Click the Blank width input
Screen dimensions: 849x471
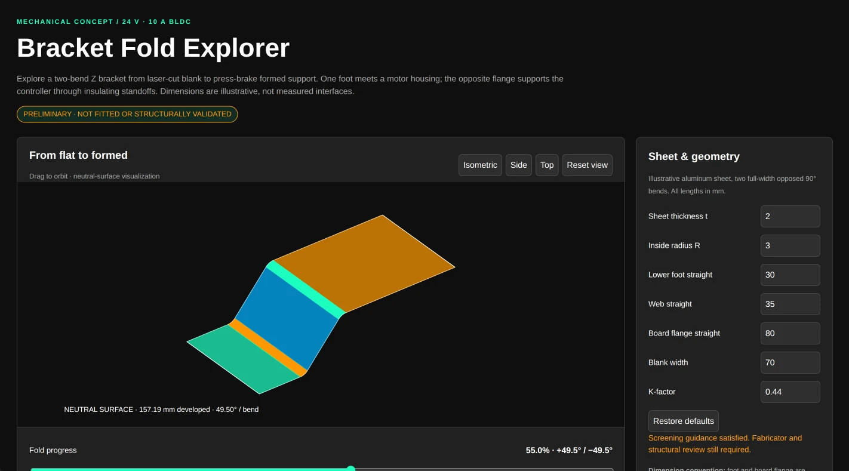[790, 362]
